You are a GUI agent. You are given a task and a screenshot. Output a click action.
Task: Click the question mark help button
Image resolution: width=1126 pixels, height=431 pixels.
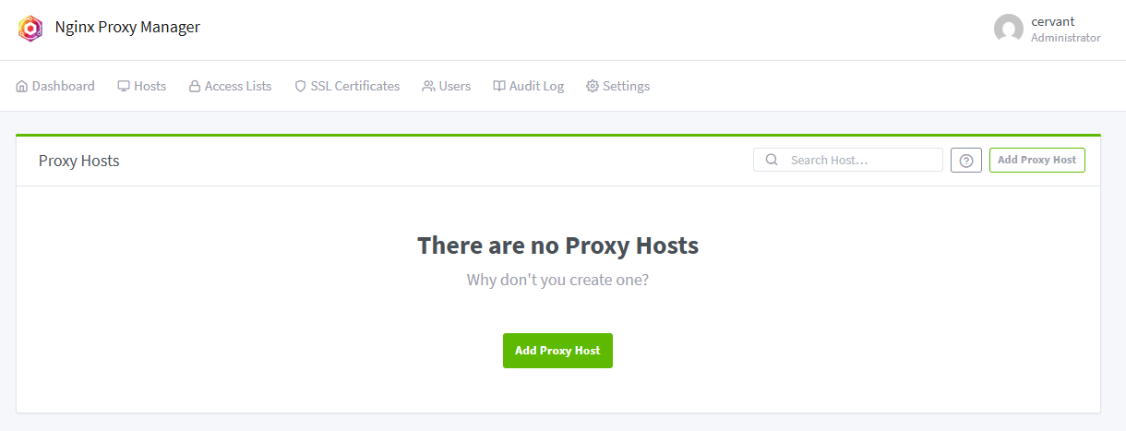966,161
